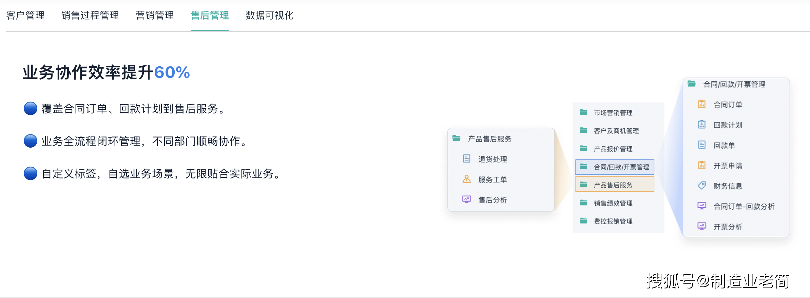Open the 开票分析 entry
The image size is (810, 298).
coord(728,227)
